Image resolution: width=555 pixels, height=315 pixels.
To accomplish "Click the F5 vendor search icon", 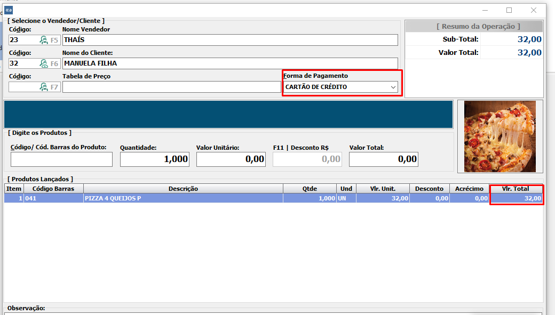I will pyautogui.click(x=44, y=40).
